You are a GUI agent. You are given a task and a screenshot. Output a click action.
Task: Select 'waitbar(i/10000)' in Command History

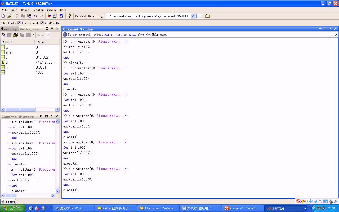(26, 132)
